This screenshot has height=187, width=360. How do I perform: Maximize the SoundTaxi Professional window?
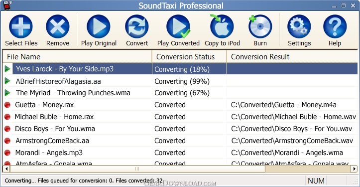pyautogui.click(x=344, y=6)
